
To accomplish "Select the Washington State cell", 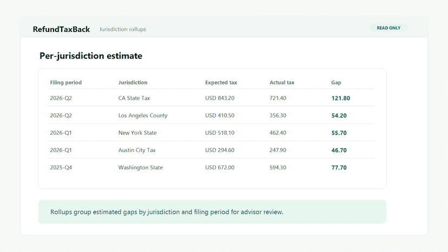I will 141,168.
